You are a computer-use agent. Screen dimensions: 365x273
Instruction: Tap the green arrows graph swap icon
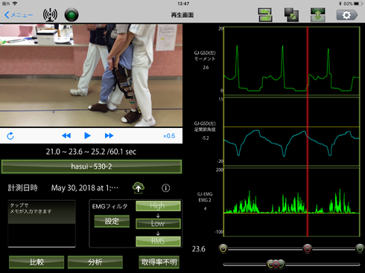pyautogui.click(x=318, y=15)
